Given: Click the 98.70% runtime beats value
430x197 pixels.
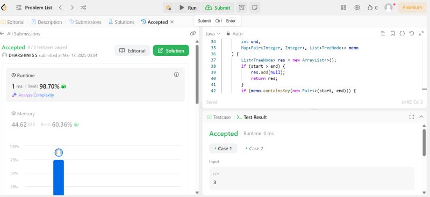Looking at the screenshot, I should [49, 86].
